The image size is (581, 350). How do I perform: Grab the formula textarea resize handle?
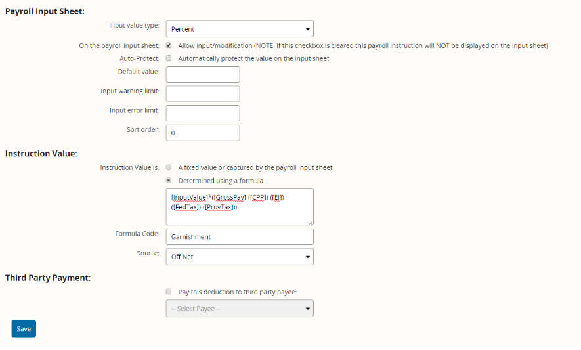click(311, 223)
